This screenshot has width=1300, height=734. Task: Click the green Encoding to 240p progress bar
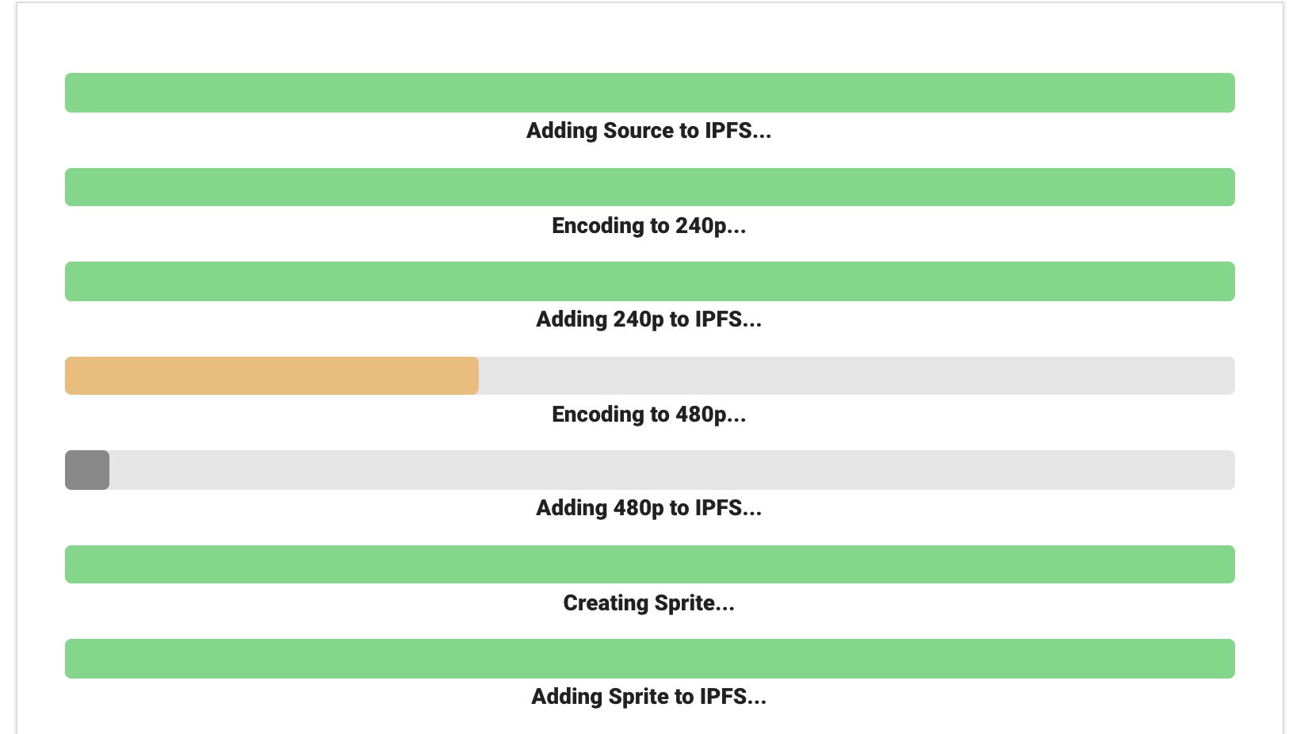(x=649, y=187)
